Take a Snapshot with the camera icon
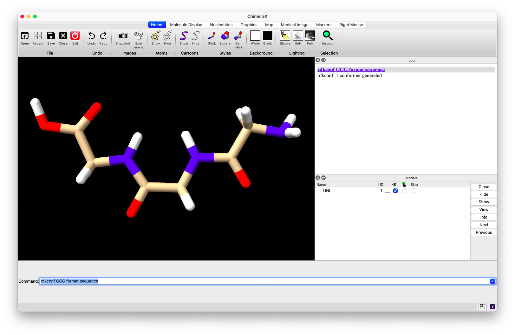 tap(123, 36)
